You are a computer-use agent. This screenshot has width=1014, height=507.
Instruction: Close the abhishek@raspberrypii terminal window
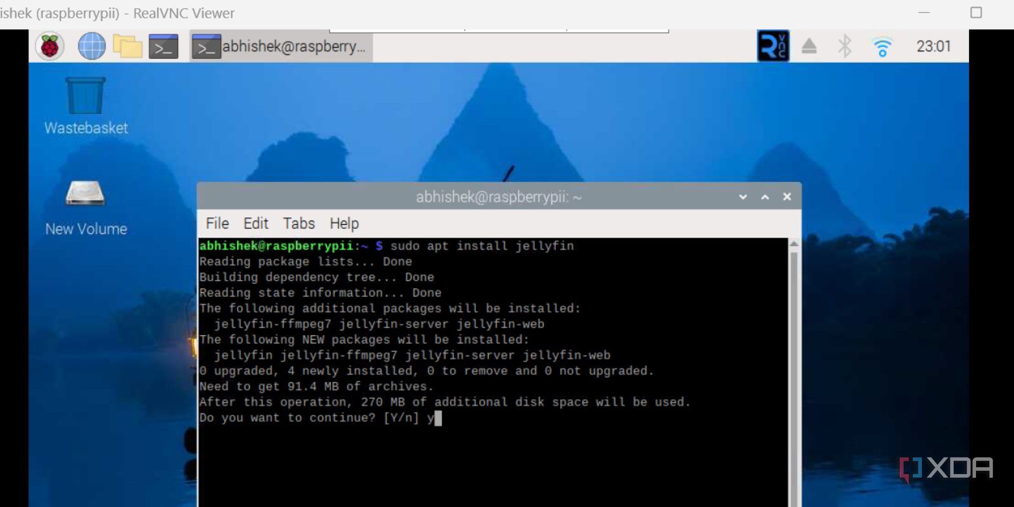[787, 197]
